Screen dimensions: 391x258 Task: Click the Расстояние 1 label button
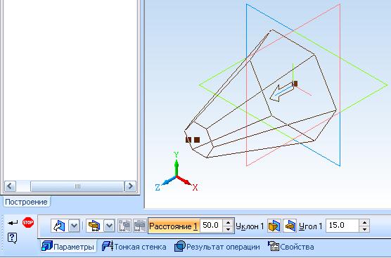point(173,226)
